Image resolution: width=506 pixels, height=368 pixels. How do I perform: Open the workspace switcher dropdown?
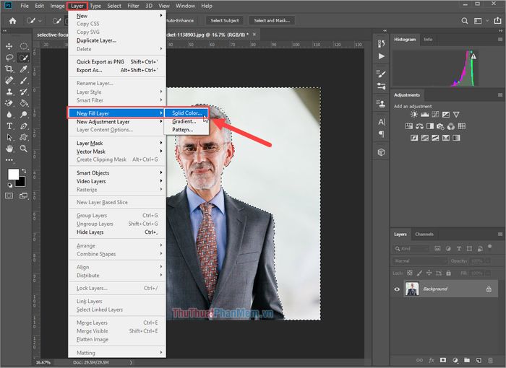[x=480, y=21]
